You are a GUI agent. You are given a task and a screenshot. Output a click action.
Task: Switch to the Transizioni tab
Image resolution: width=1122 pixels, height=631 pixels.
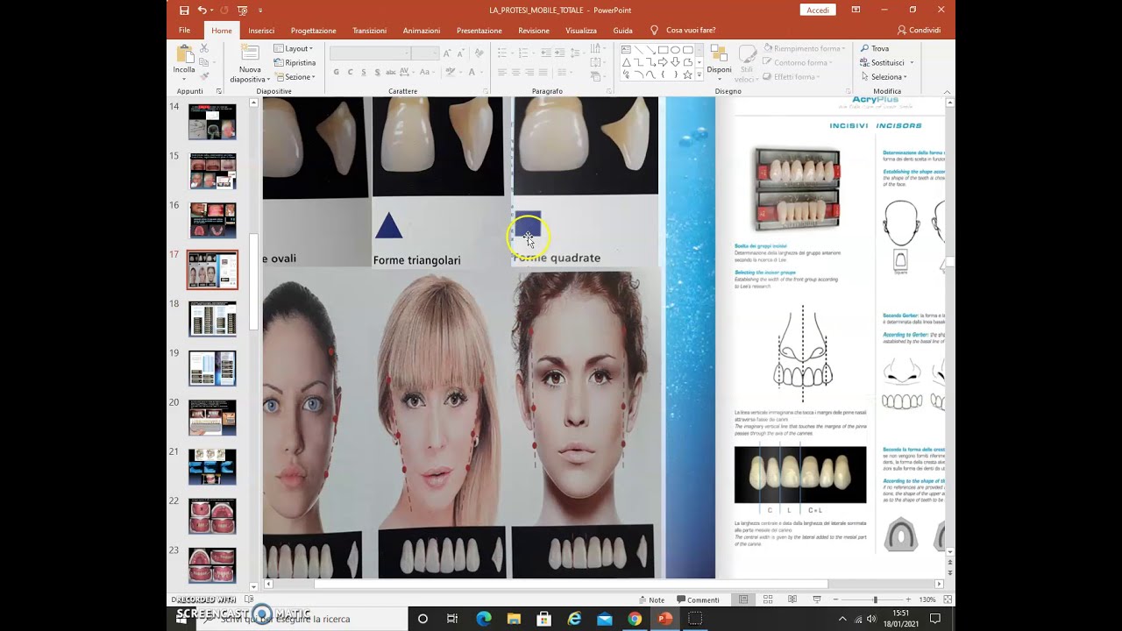(x=369, y=30)
